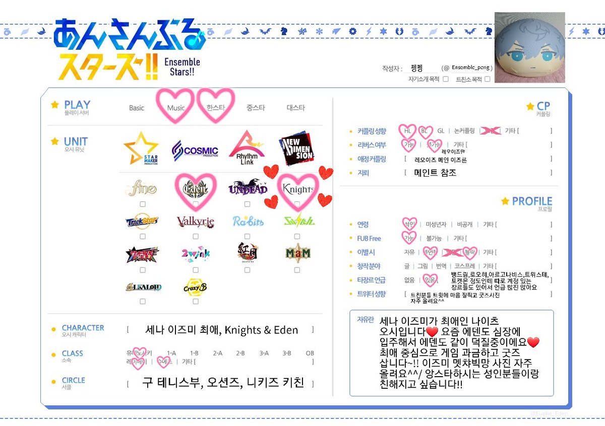Click the yellow star beside UNIT
Viewport: 605px width, 426px height.
tap(54, 141)
